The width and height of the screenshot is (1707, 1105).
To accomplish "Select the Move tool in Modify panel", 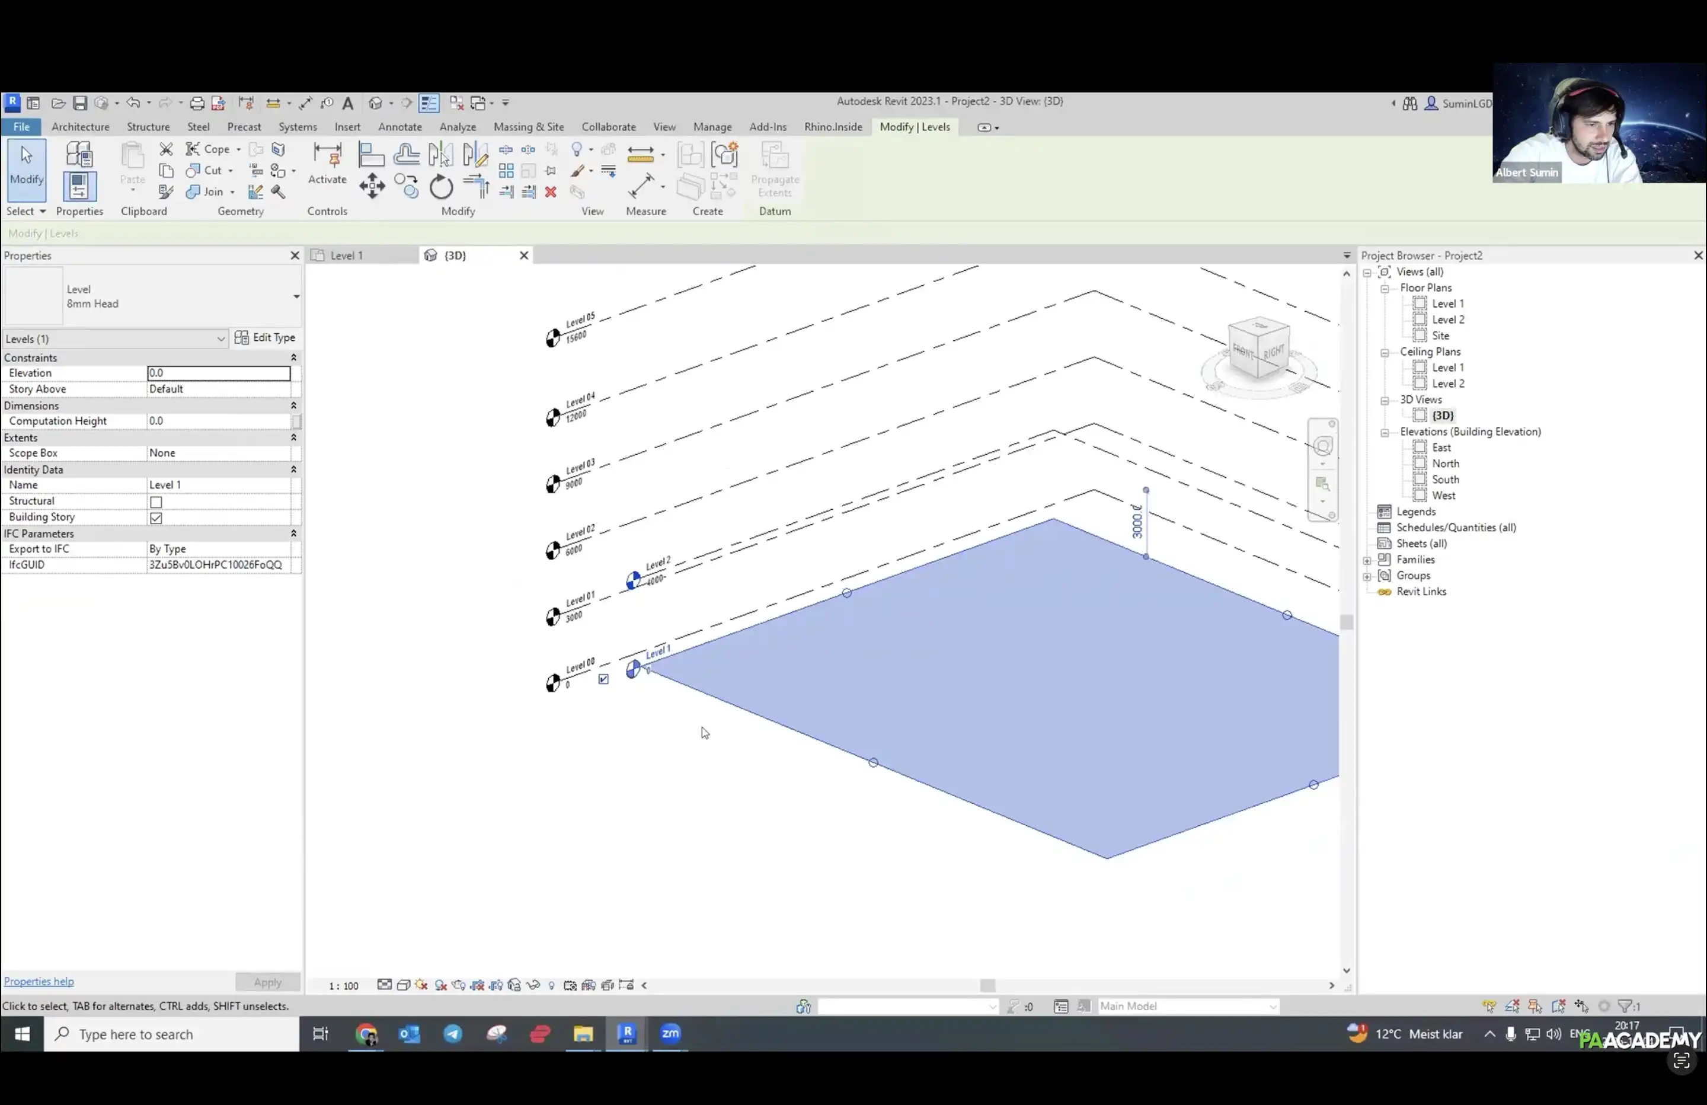I will click(x=372, y=187).
